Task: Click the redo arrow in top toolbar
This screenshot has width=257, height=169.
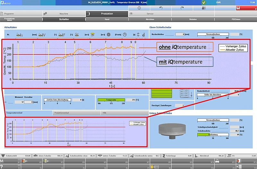Action: (x=182, y=8)
